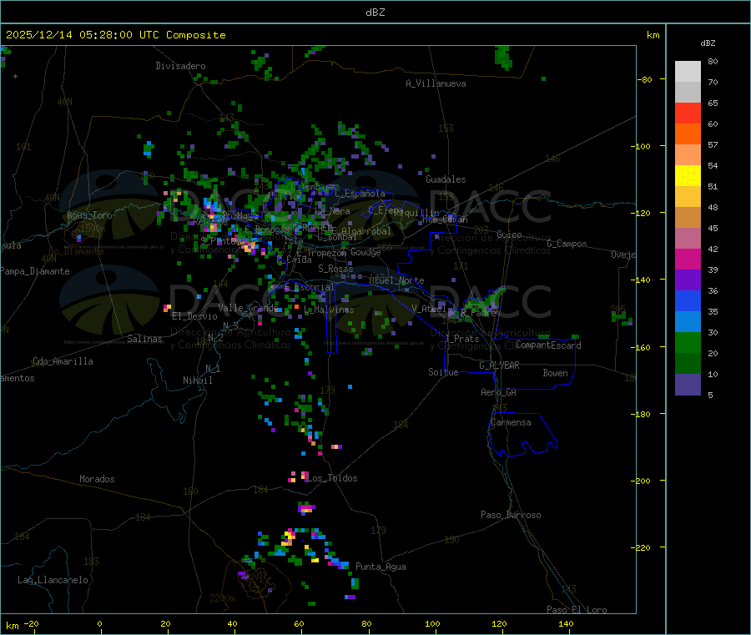The height and width of the screenshot is (635, 751).
Task: Click the Guico location label
Action: coord(509,234)
